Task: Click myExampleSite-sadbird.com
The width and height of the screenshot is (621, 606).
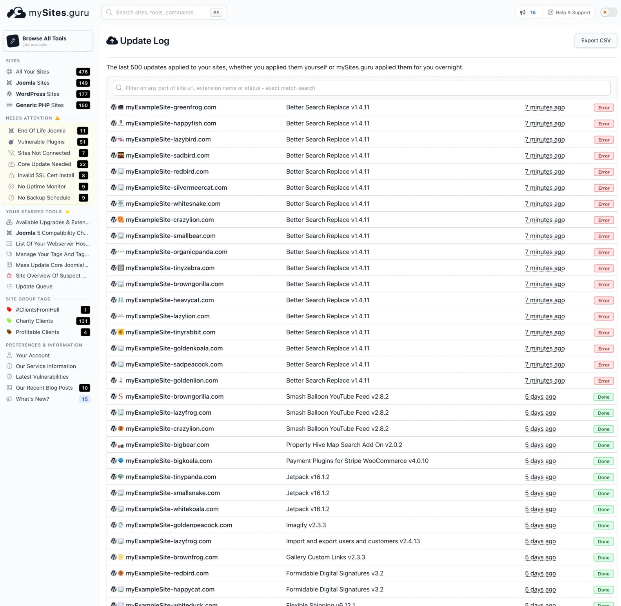Action: point(167,155)
